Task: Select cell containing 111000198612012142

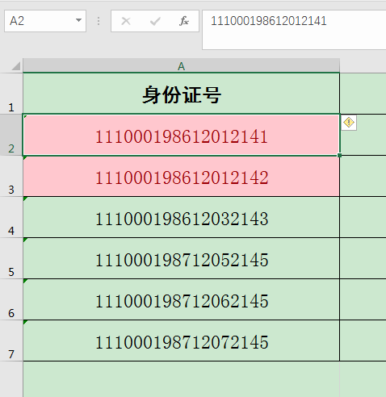Action: point(182,176)
